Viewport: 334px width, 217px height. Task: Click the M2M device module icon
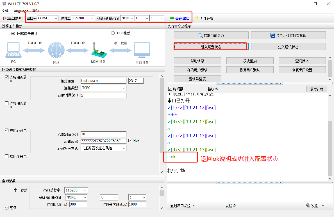98,50
